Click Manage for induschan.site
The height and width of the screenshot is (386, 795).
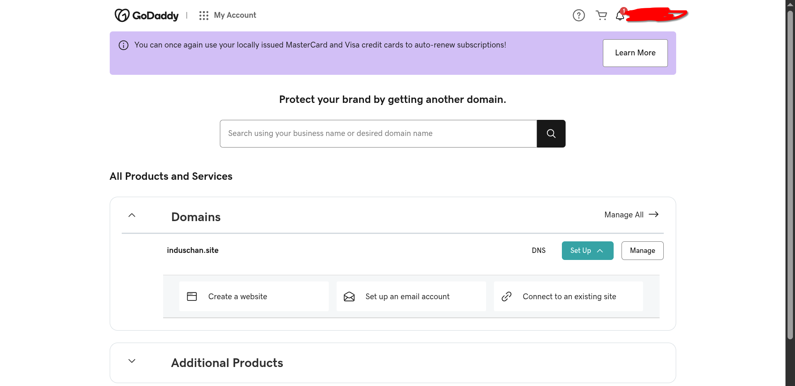point(642,250)
